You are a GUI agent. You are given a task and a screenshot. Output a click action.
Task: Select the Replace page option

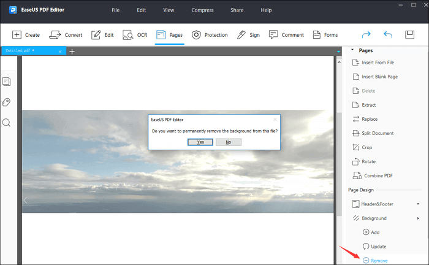coord(365,119)
